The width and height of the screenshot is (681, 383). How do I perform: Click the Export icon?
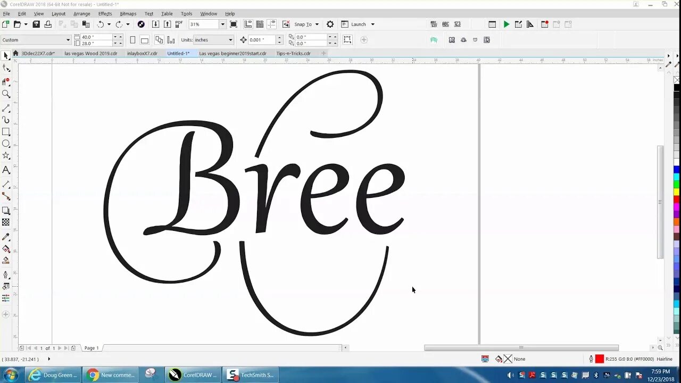(x=167, y=24)
